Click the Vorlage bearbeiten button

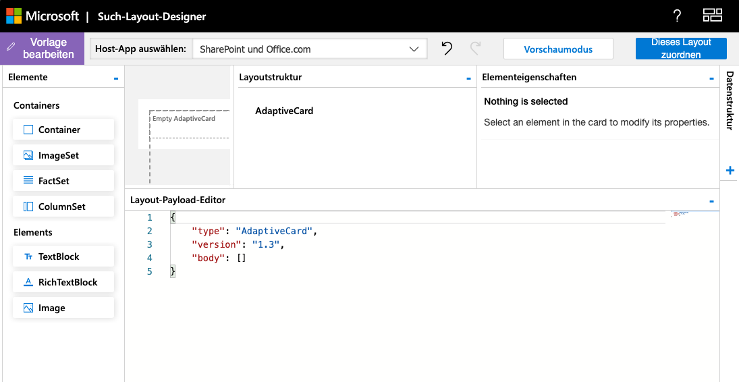(42, 49)
